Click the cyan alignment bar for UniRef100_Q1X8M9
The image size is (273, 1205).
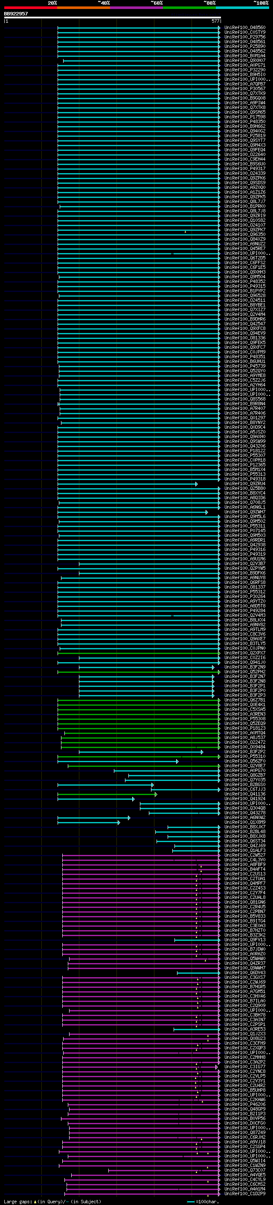89,822
